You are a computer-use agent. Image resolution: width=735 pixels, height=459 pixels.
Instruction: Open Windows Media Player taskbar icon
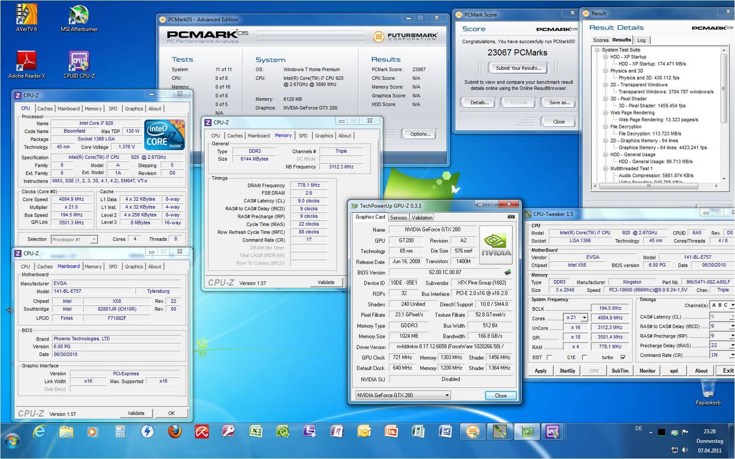(93, 432)
